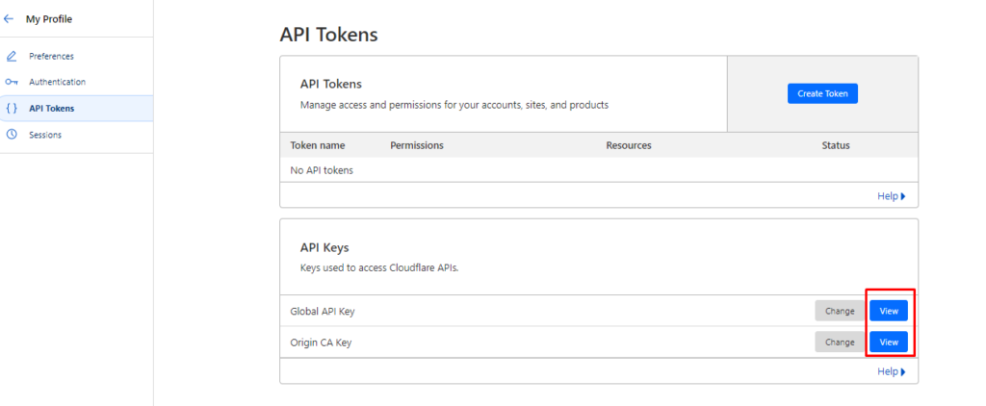Open the Preferences menu item
This screenshot has height=406, width=986.
[51, 56]
